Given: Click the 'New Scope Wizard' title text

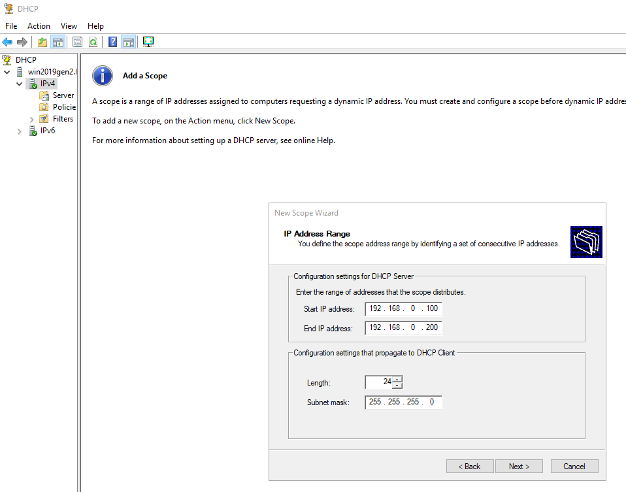Looking at the screenshot, I should (x=306, y=213).
